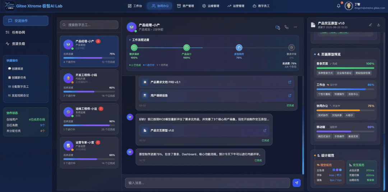Open the 工作台 top navigation tab
388x192 pixels.
pyautogui.click(x=135, y=6)
